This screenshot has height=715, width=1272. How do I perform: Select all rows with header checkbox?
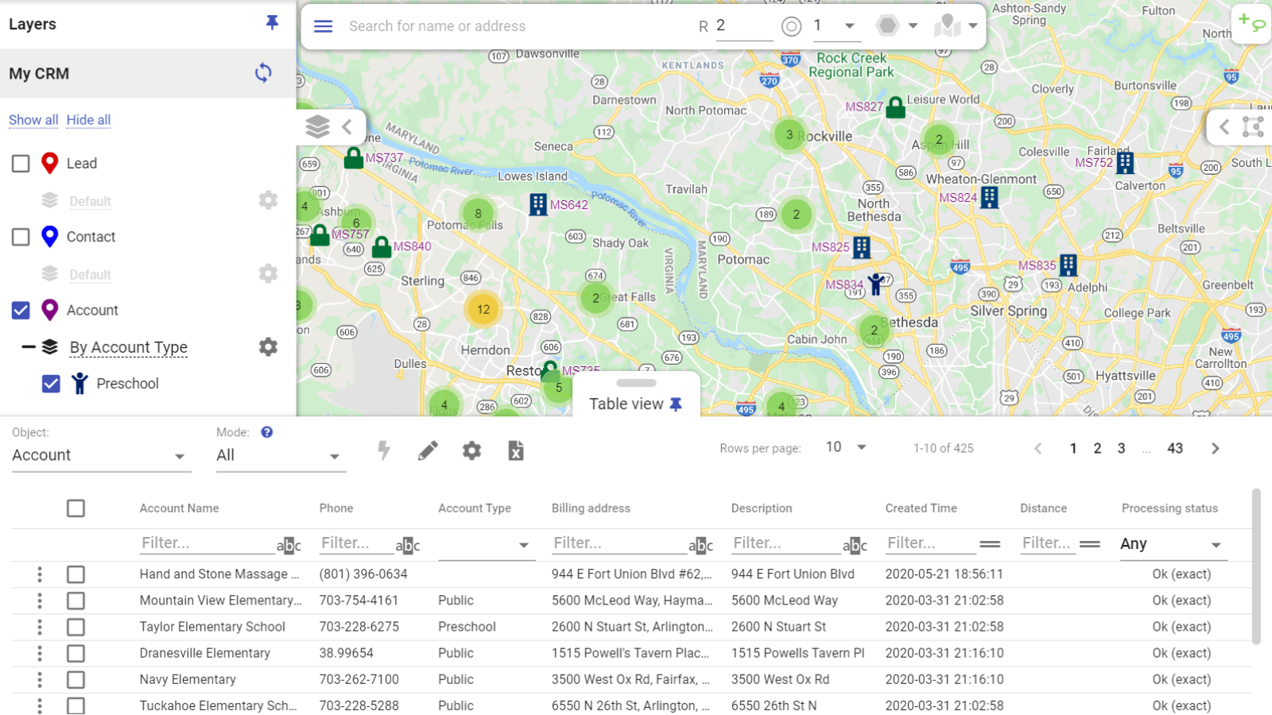click(76, 508)
